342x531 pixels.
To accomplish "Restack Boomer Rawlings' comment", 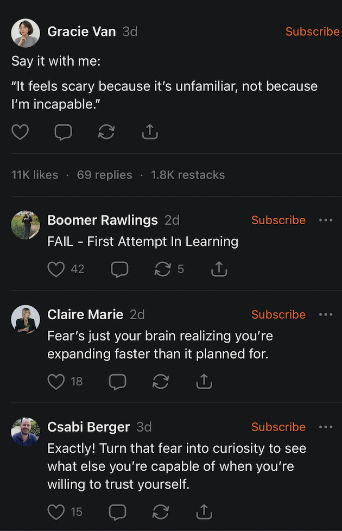I will [163, 269].
